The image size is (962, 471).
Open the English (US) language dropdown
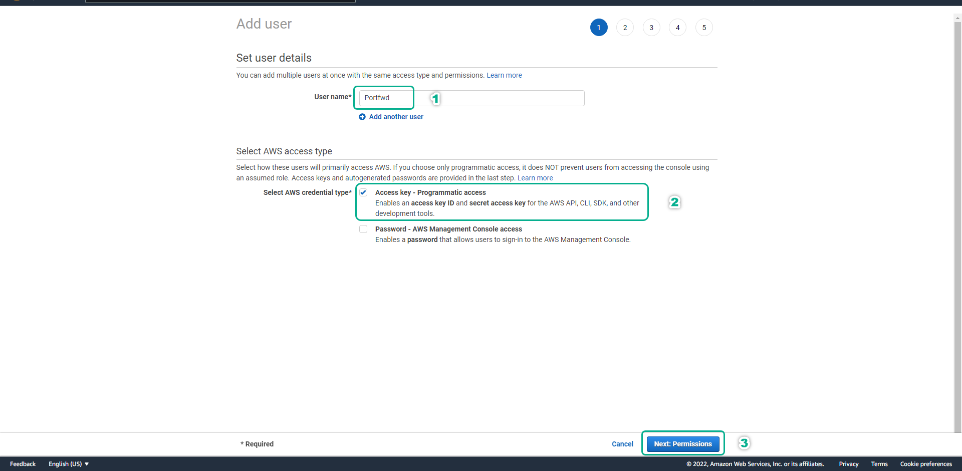pyautogui.click(x=69, y=464)
